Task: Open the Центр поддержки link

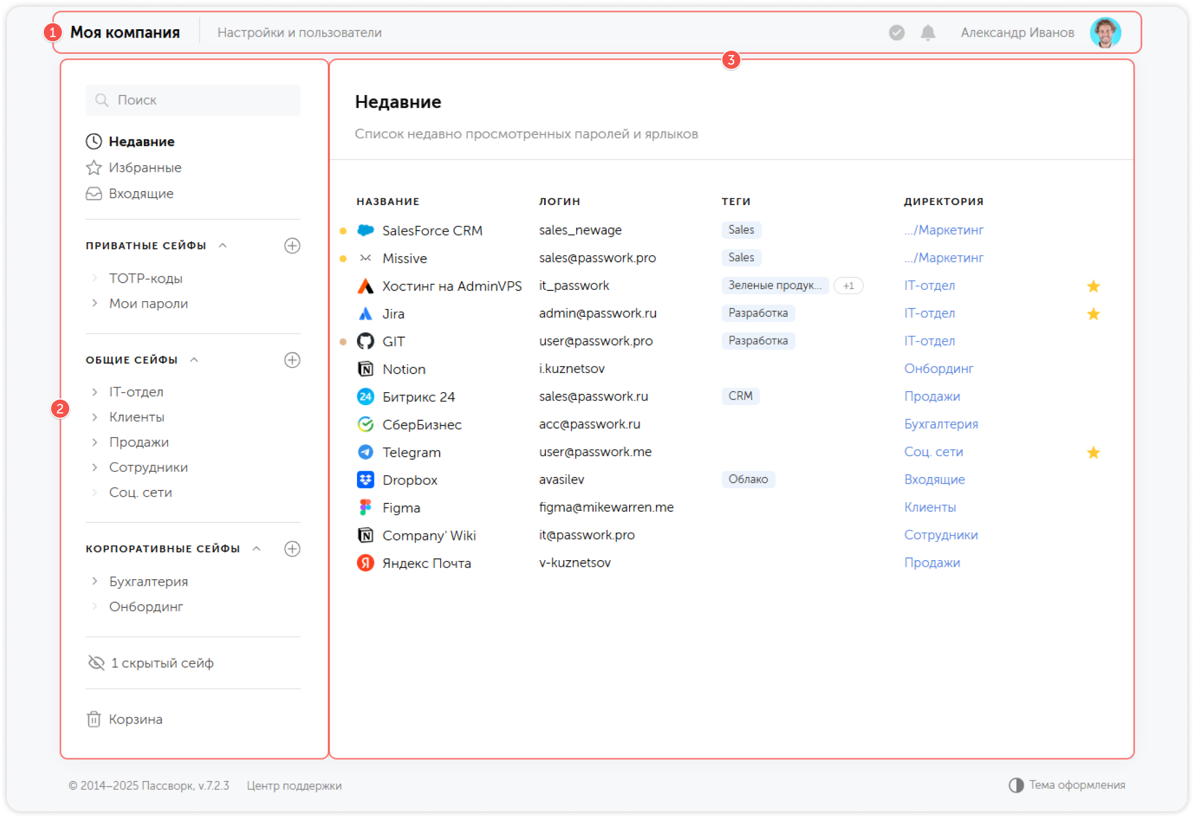Action: [x=294, y=785]
